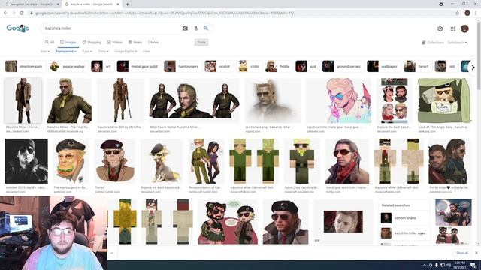Click the taskbar microphone icon
The width and height of the screenshot is (481, 270).
[436, 265]
